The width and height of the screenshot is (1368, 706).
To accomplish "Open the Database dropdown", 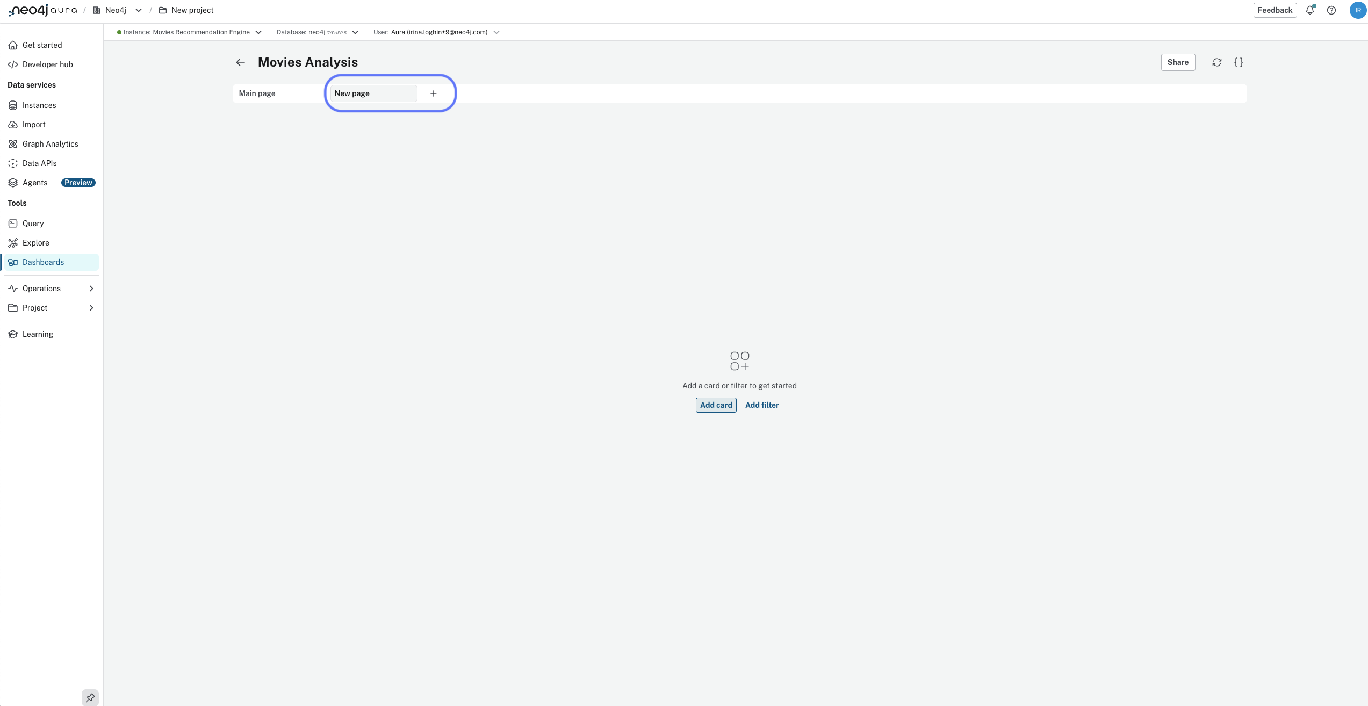I will click(355, 32).
